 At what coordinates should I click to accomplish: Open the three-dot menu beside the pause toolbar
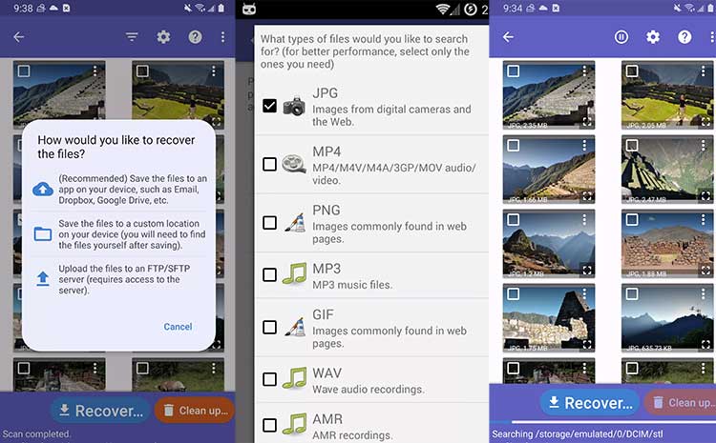(x=707, y=37)
